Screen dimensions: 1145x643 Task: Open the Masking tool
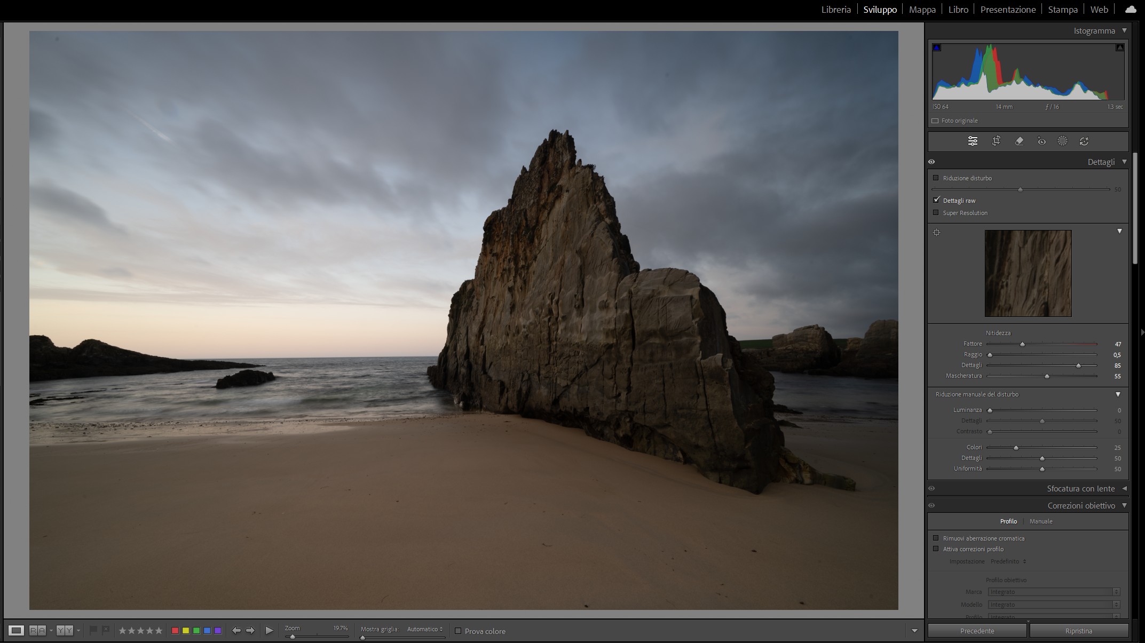(x=1063, y=141)
